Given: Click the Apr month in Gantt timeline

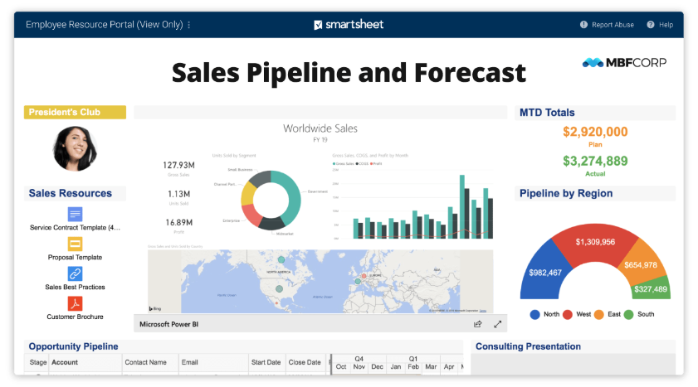Looking at the screenshot, I should coord(449,367).
